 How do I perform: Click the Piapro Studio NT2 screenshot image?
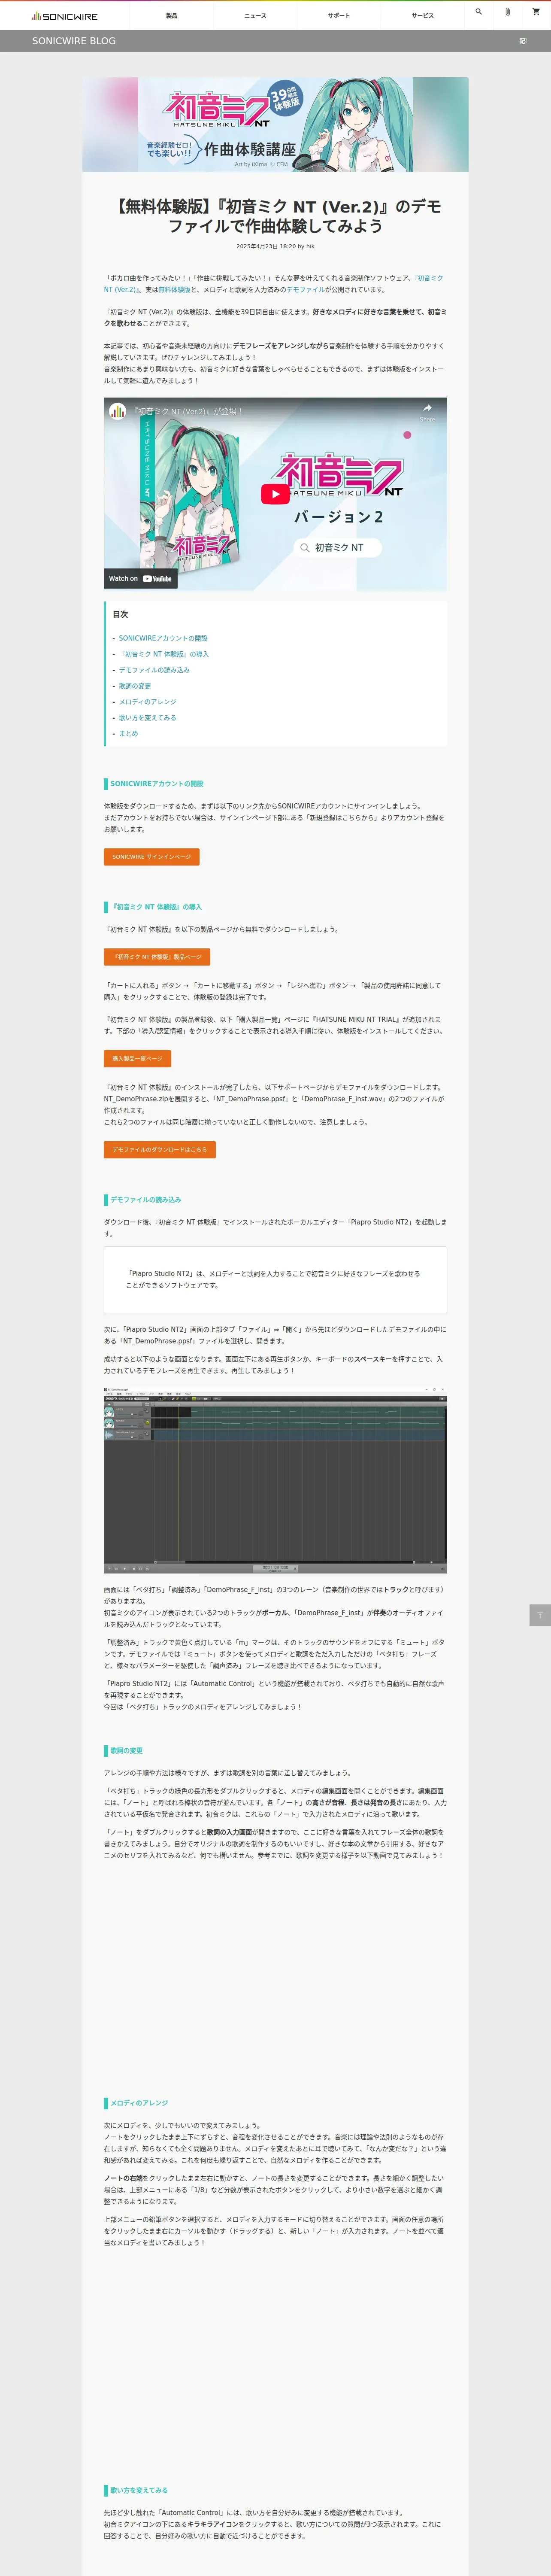(275, 1480)
